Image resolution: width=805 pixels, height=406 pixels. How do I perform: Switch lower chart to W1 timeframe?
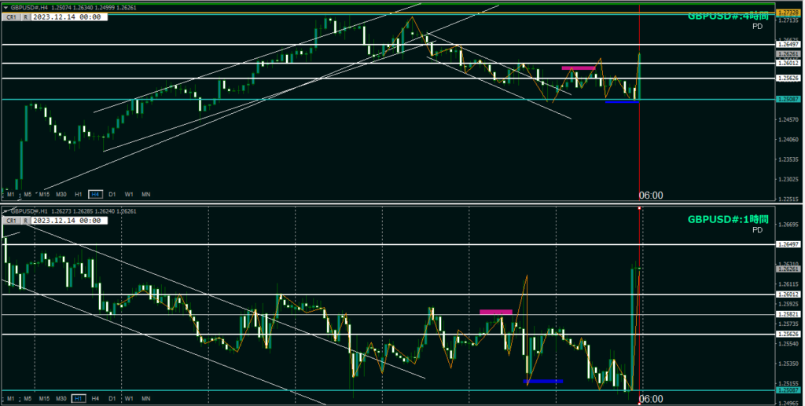[x=129, y=398]
